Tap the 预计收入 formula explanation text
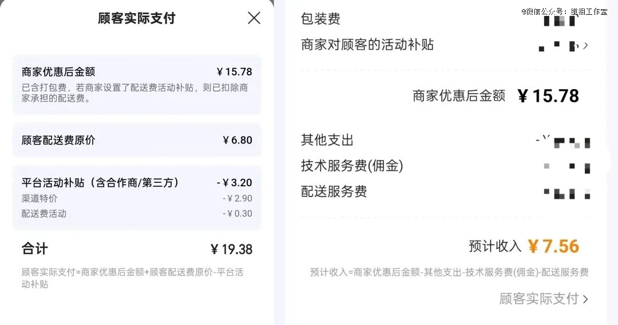The height and width of the screenshot is (325, 618). (x=449, y=273)
